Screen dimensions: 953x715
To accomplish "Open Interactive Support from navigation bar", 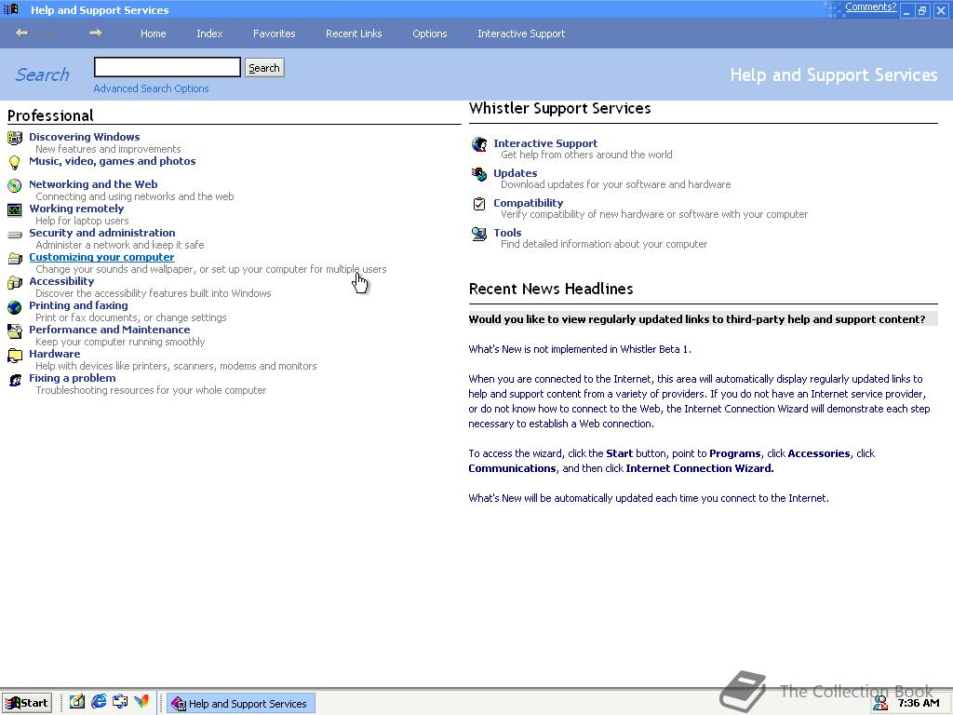I will click(521, 34).
